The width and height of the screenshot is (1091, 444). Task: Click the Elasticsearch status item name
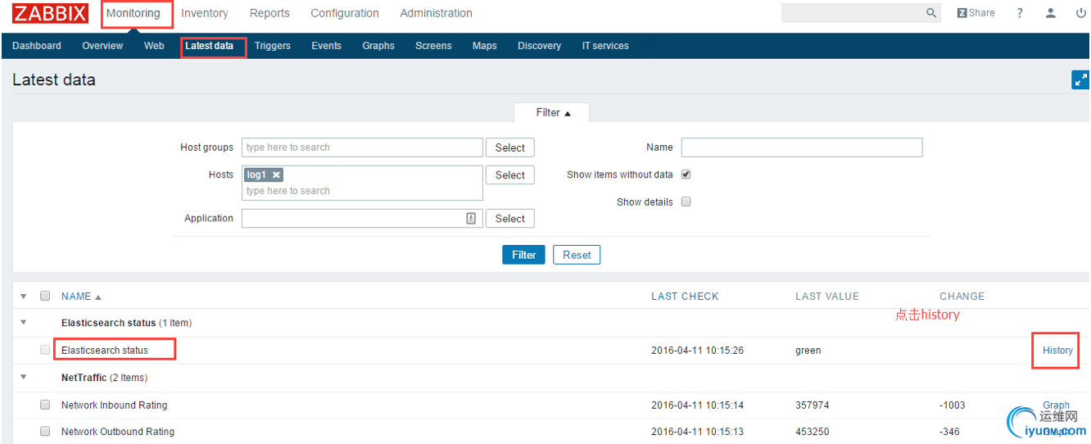[105, 351]
